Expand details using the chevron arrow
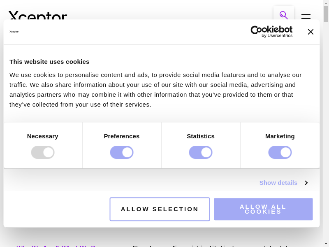Screen dimensions: 329x247 coord(306,183)
